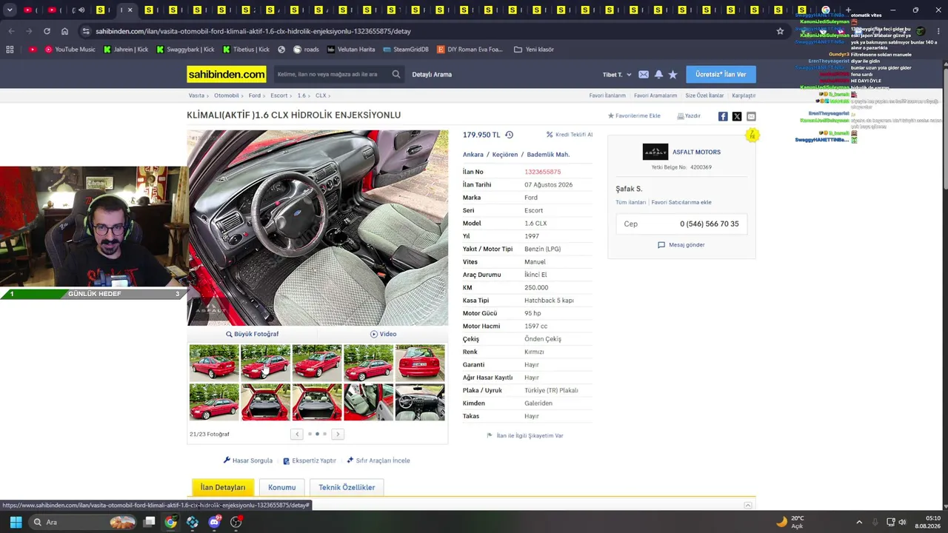The image size is (948, 533).
Task: Click the Ücretsiz İlan Ver button
Action: coord(721,74)
